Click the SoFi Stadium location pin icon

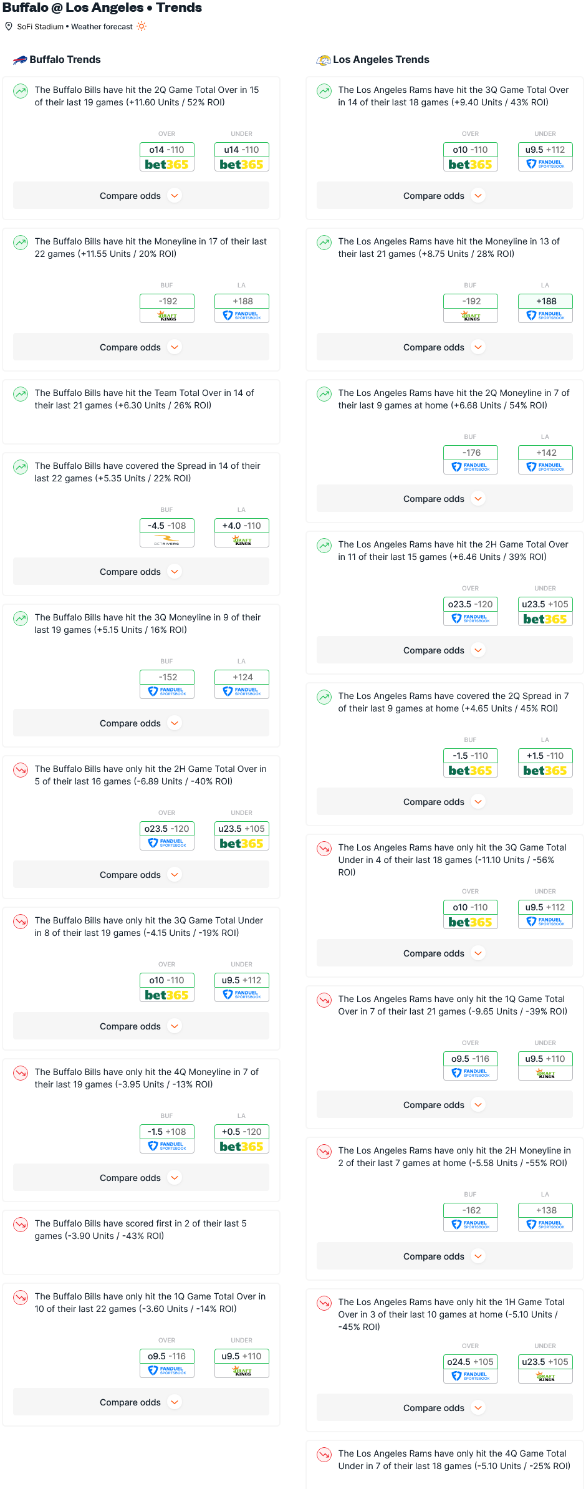(x=9, y=26)
